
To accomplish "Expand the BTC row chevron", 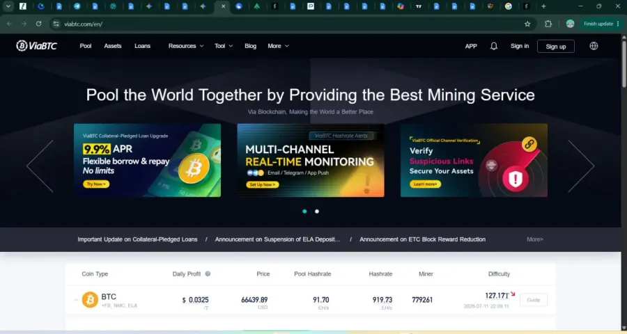I will click(76, 300).
